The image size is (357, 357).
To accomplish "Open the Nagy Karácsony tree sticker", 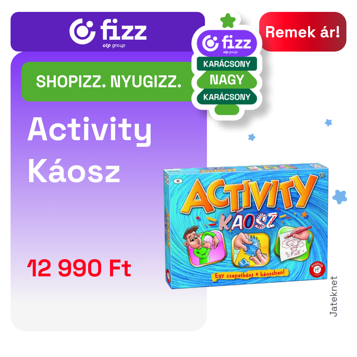I will coord(227,66).
